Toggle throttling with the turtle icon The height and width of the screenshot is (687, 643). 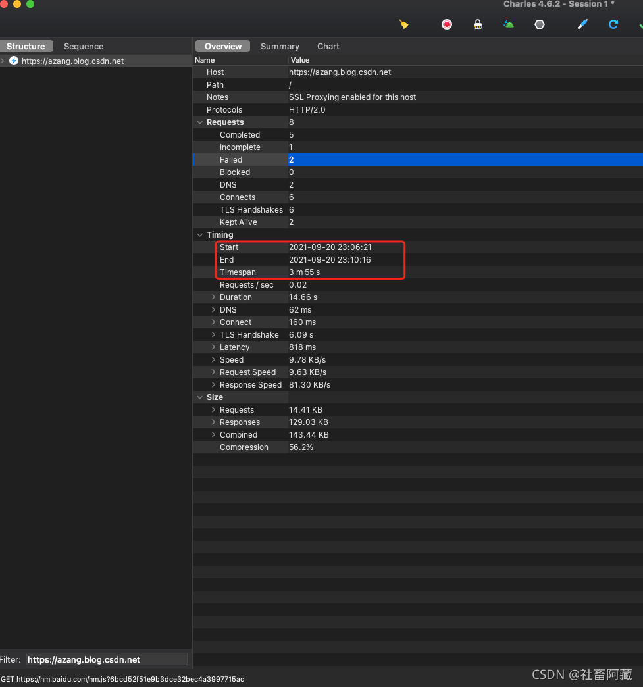(x=509, y=24)
